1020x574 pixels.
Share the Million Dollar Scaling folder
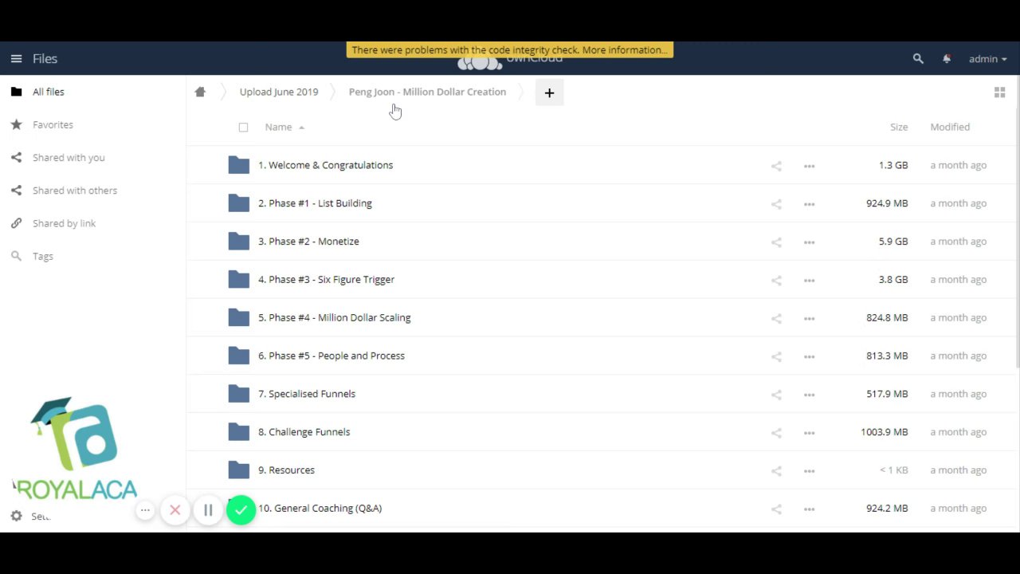(776, 318)
